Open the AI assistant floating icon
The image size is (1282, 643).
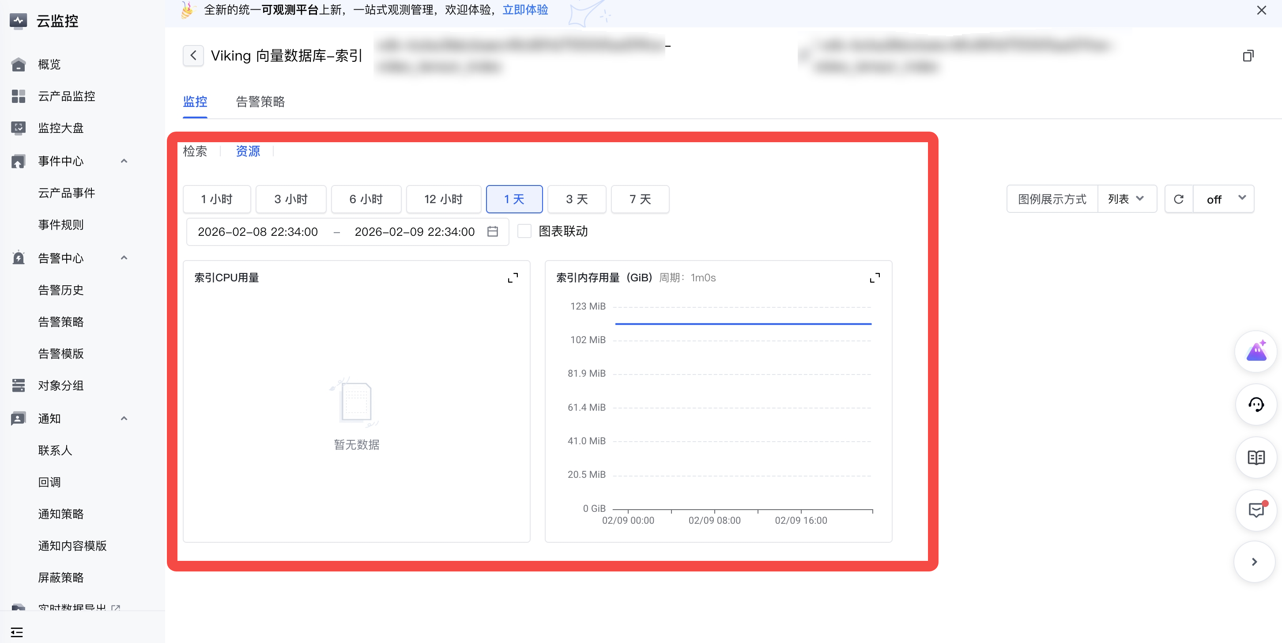tap(1256, 352)
